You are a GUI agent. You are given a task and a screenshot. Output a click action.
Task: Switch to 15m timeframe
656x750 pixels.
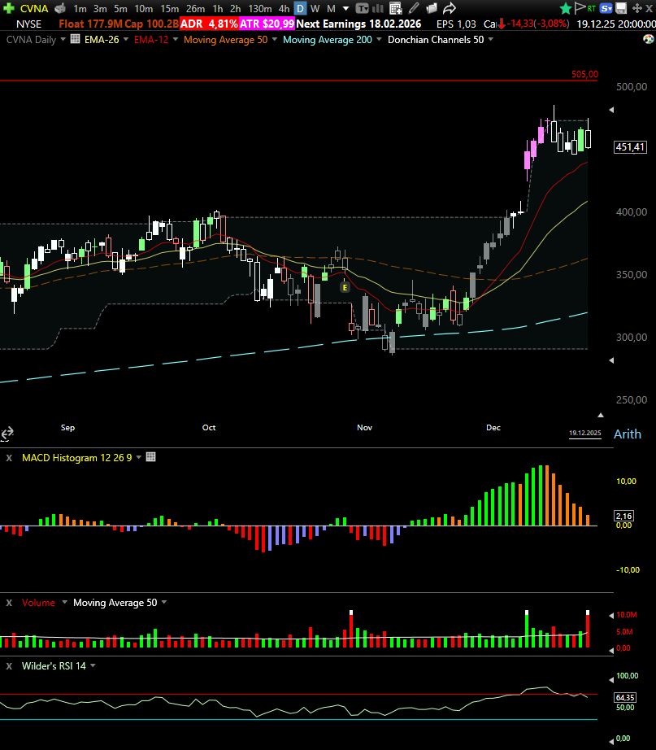pos(170,9)
